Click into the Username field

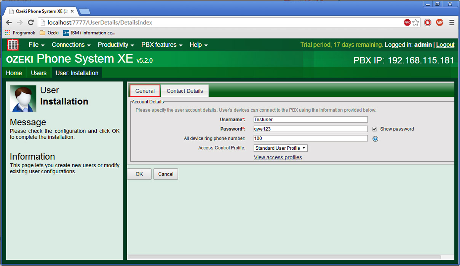(311, 119)
